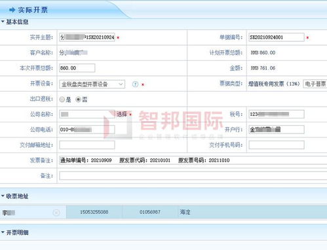Collapse the 收票地址 section
The height and width of the screenshot is (250, 327).
coord(3,196)
